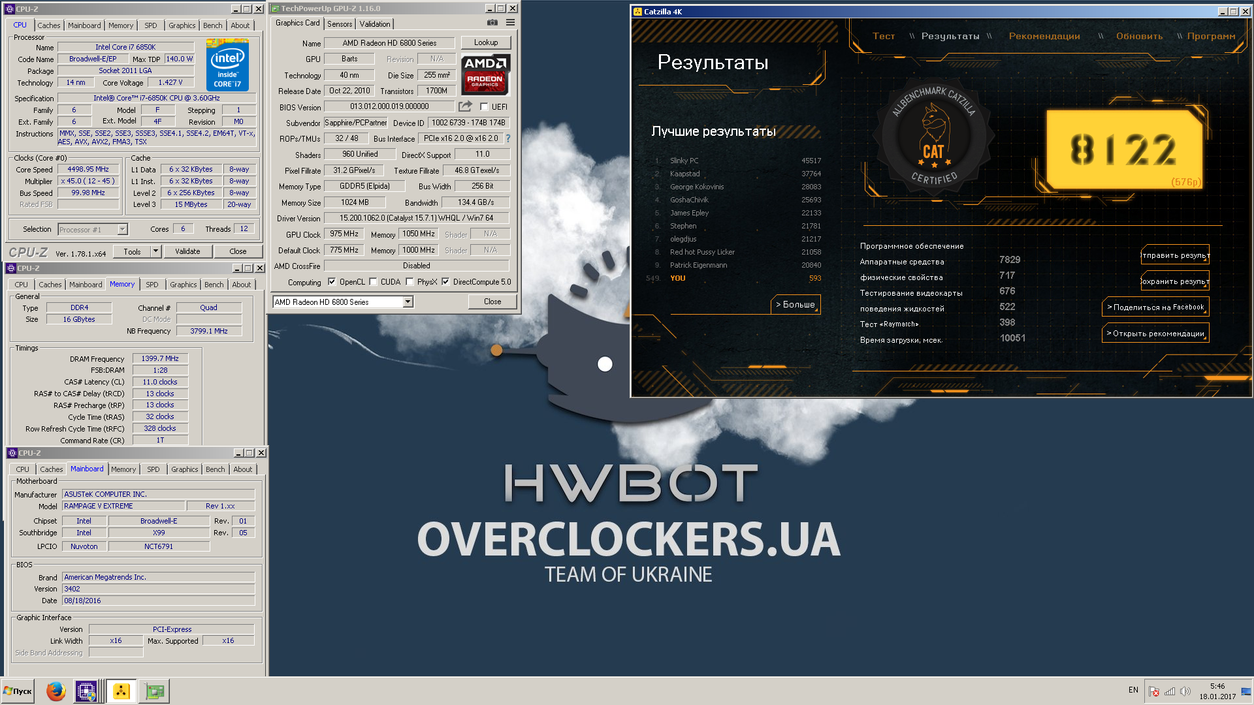This screenshot has height=705, width=1254.
Task: Click the DRAM Frequency 1399.7 MHz value
Action: tap(160, 358)
